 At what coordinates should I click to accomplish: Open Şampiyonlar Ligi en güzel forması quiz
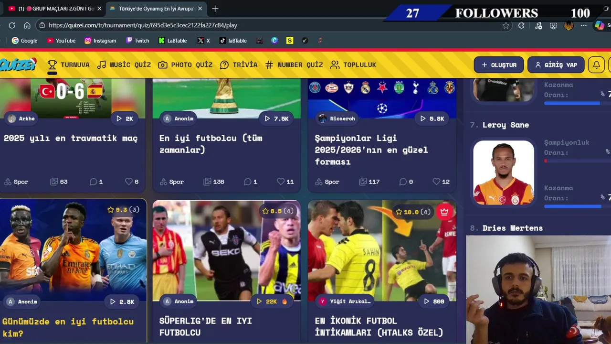[371, 150]
